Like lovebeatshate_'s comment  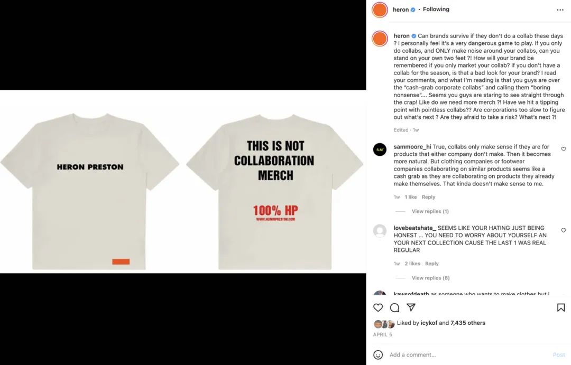564,231
